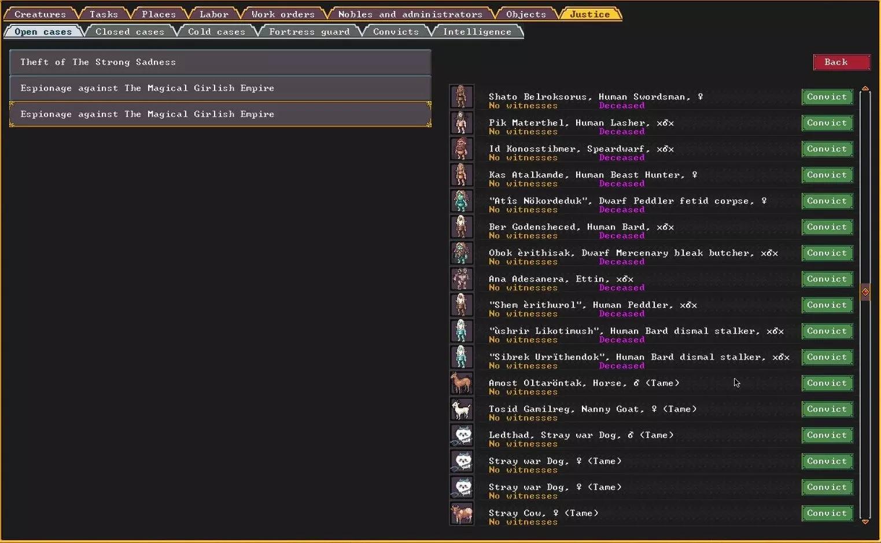Click the suspect list scrollbar handle
The width and height of the screenshot is (881, 543).
[865, 292]
